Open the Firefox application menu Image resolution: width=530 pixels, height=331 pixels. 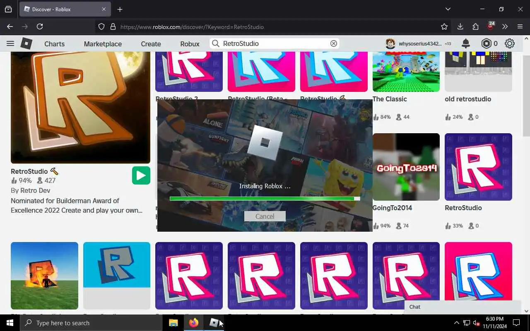[x=520, y=26]
